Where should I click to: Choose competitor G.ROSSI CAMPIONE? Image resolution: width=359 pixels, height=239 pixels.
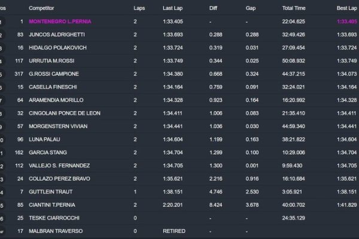point(54,74)
